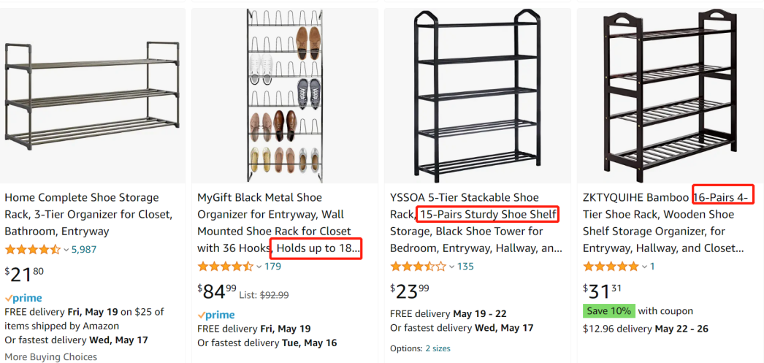Screen dimensions: 764x363
Task: Click the Prime logo under the $21.80 price
Action: [x=23, y=298]
